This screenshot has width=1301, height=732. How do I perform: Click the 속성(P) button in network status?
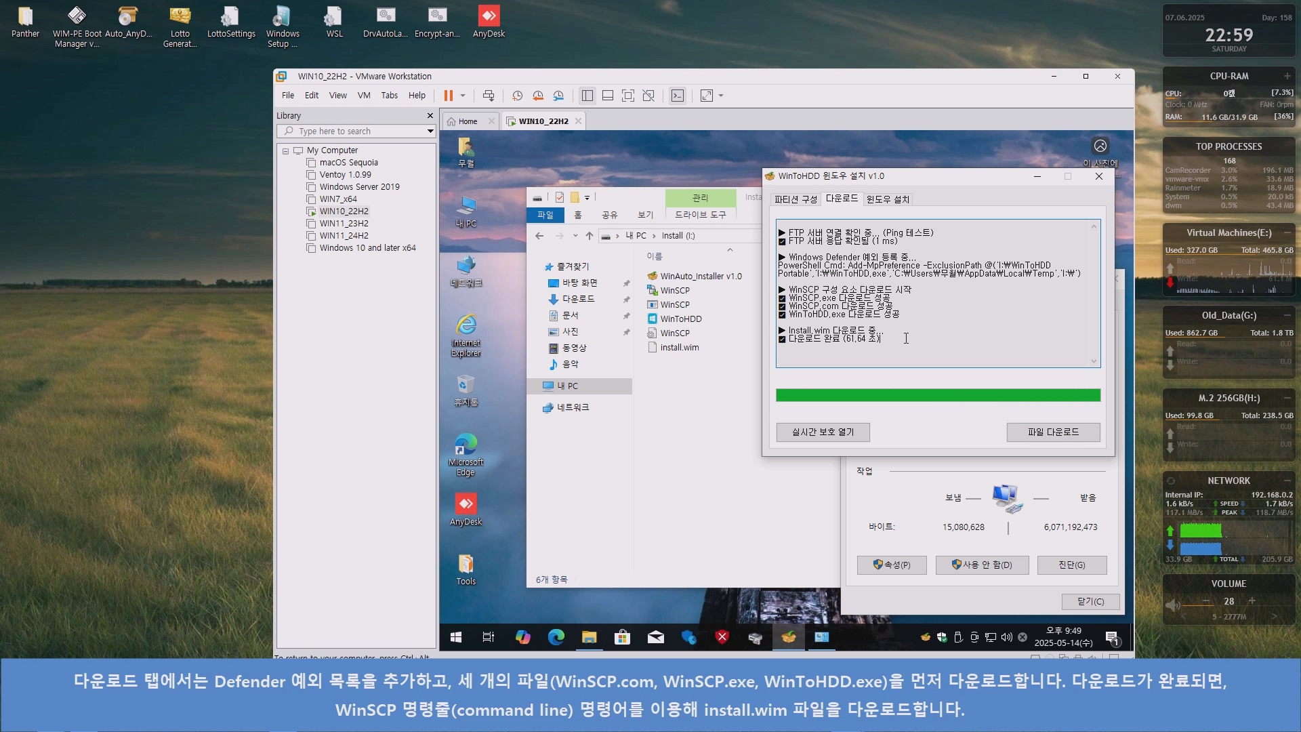click(892, 565)
